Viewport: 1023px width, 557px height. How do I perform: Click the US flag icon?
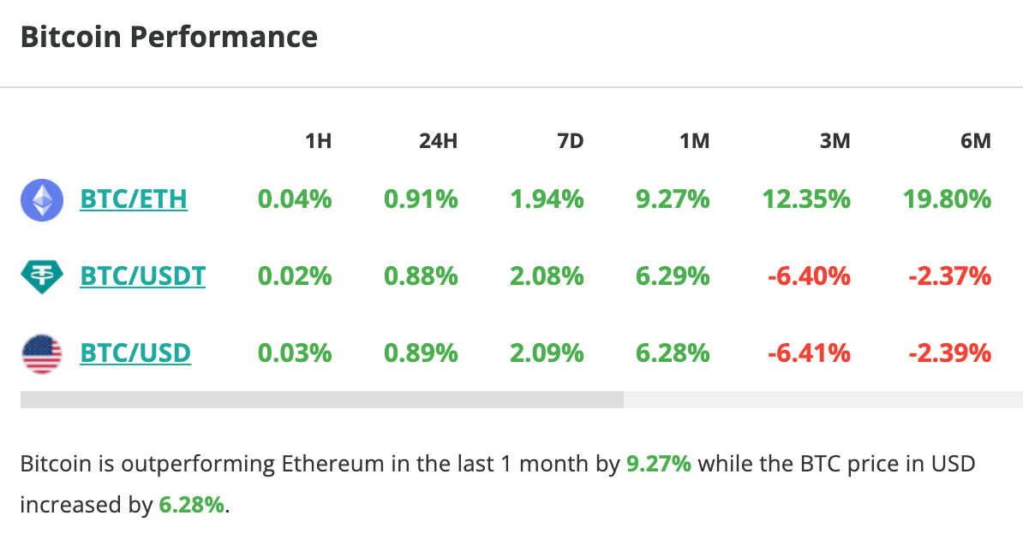click(42, 353)
